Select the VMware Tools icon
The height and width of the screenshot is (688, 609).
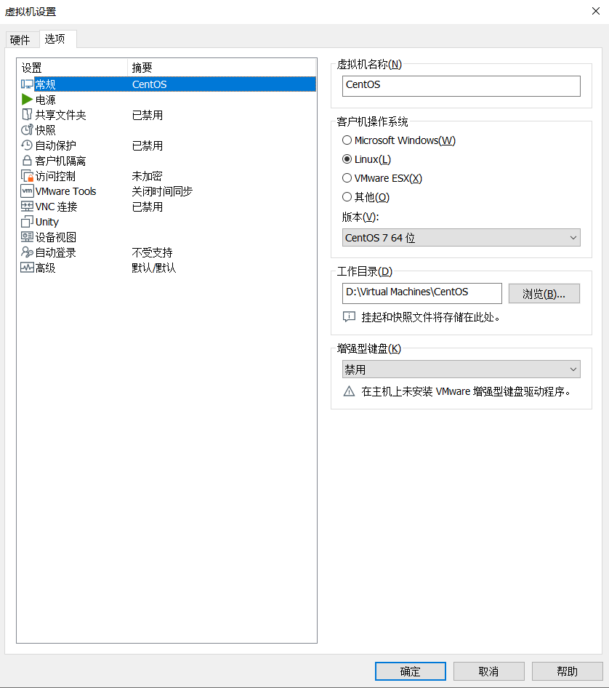[28, 191]
